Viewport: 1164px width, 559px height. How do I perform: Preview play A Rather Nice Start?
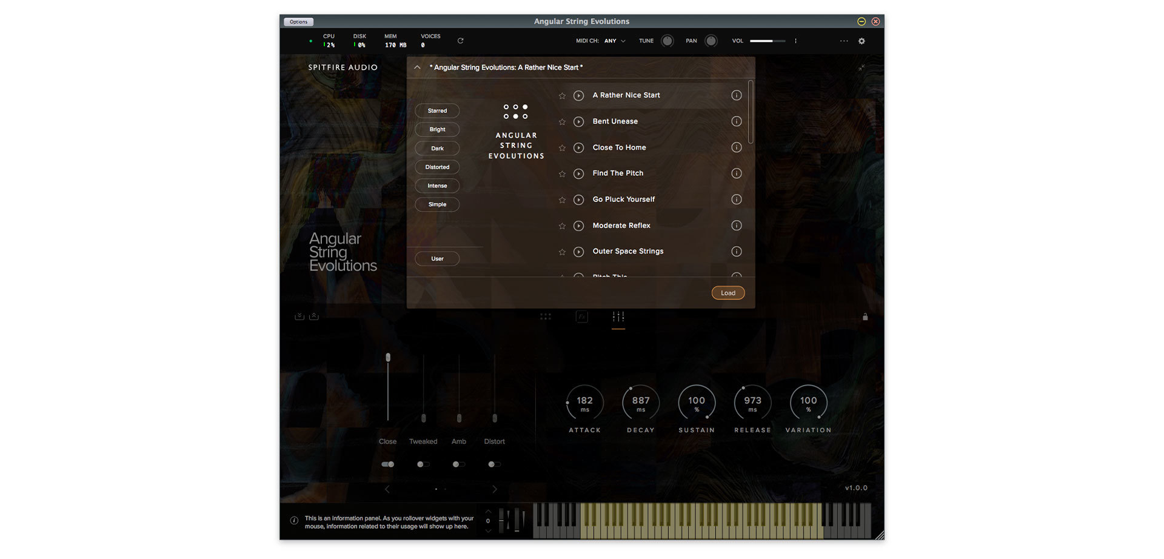[579, 96]
